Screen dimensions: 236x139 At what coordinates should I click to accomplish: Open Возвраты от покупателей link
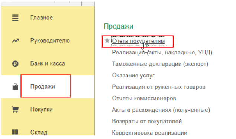pos(147,121)
